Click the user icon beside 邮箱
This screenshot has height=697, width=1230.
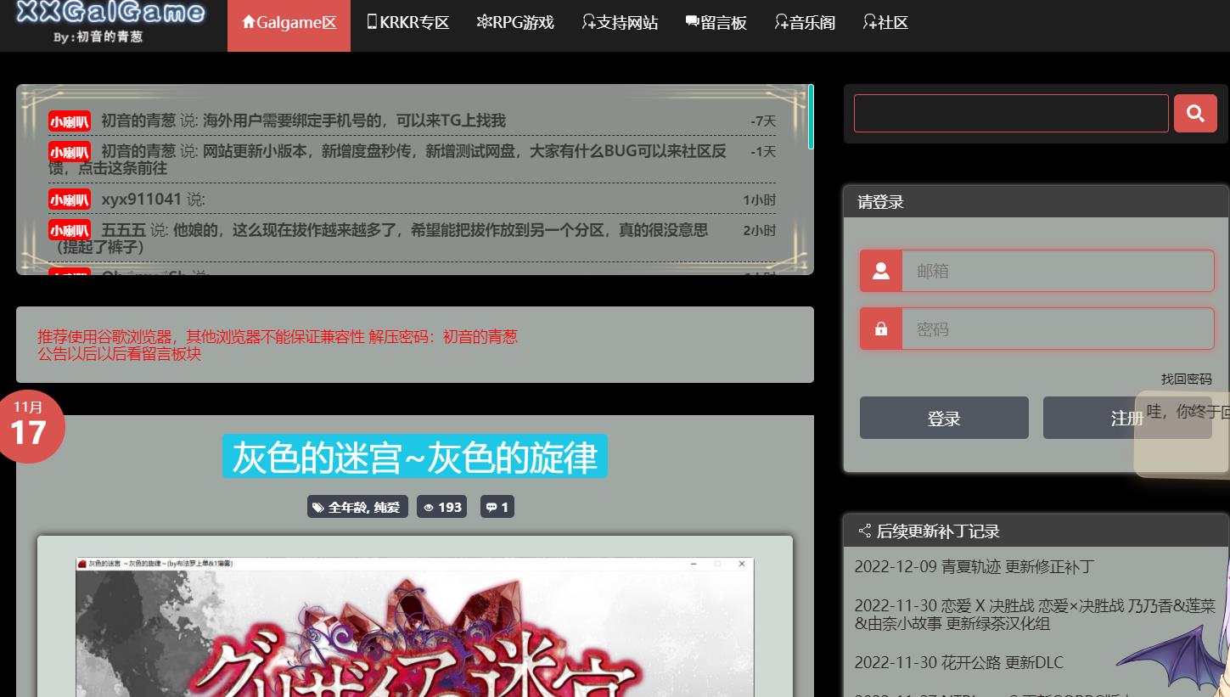coord(881,271)
